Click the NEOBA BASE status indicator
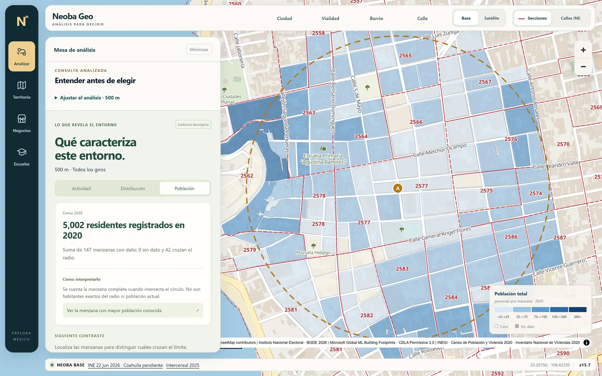 click(x=67, y=365)
